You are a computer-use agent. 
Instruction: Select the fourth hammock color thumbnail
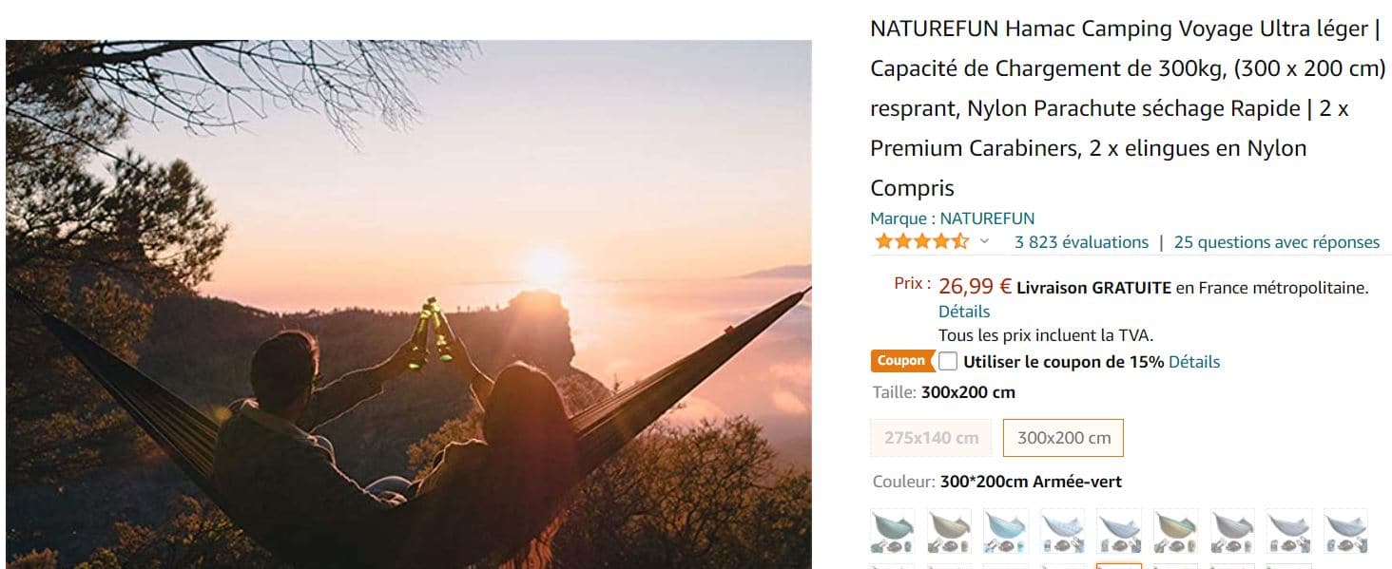[x=1062, y=531]
